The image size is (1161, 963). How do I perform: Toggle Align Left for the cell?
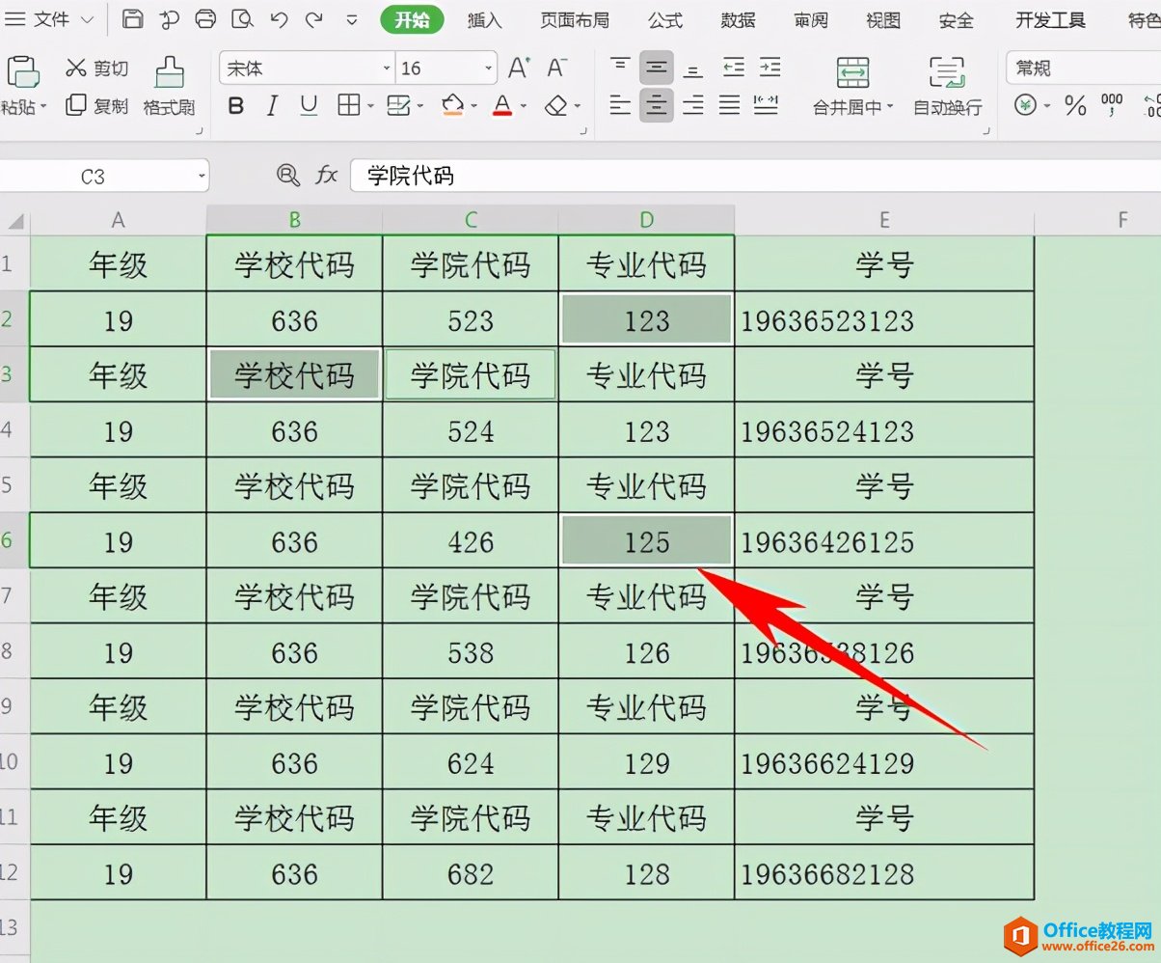[x=621, y=105]
